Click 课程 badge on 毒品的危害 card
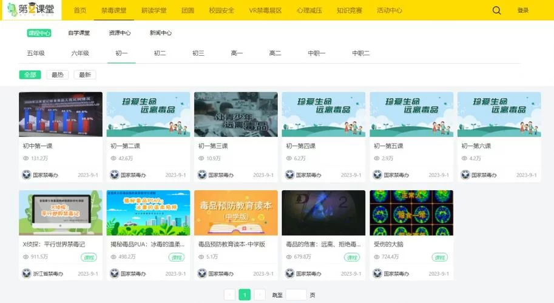This screenshot has width=554, height=303. click(352, 258)
